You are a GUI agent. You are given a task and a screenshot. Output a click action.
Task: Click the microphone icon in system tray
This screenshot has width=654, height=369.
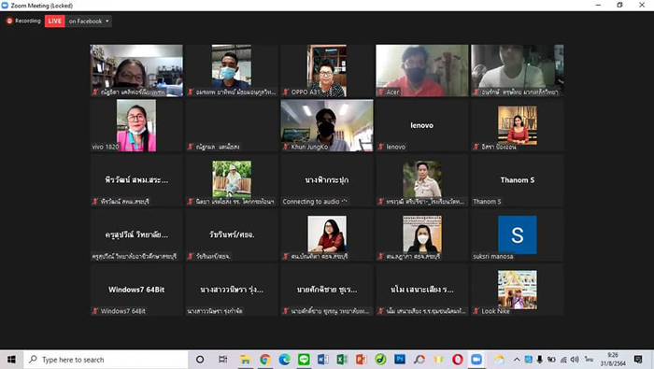(540, 360)
